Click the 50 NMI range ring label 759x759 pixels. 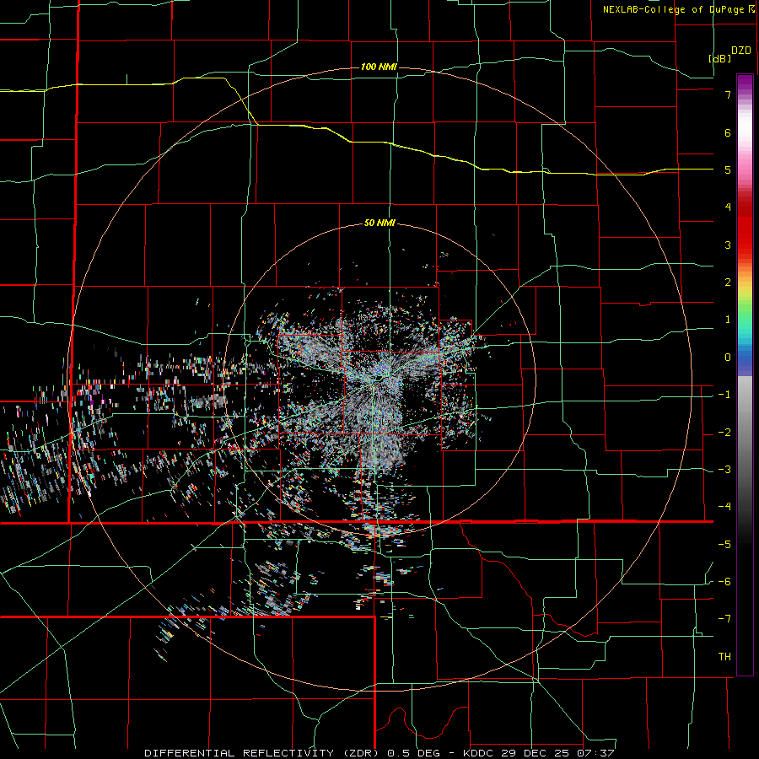point(379,223)
